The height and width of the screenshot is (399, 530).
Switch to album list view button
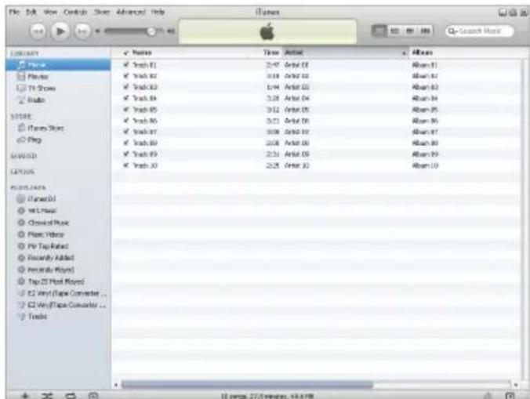click(394, 31)
